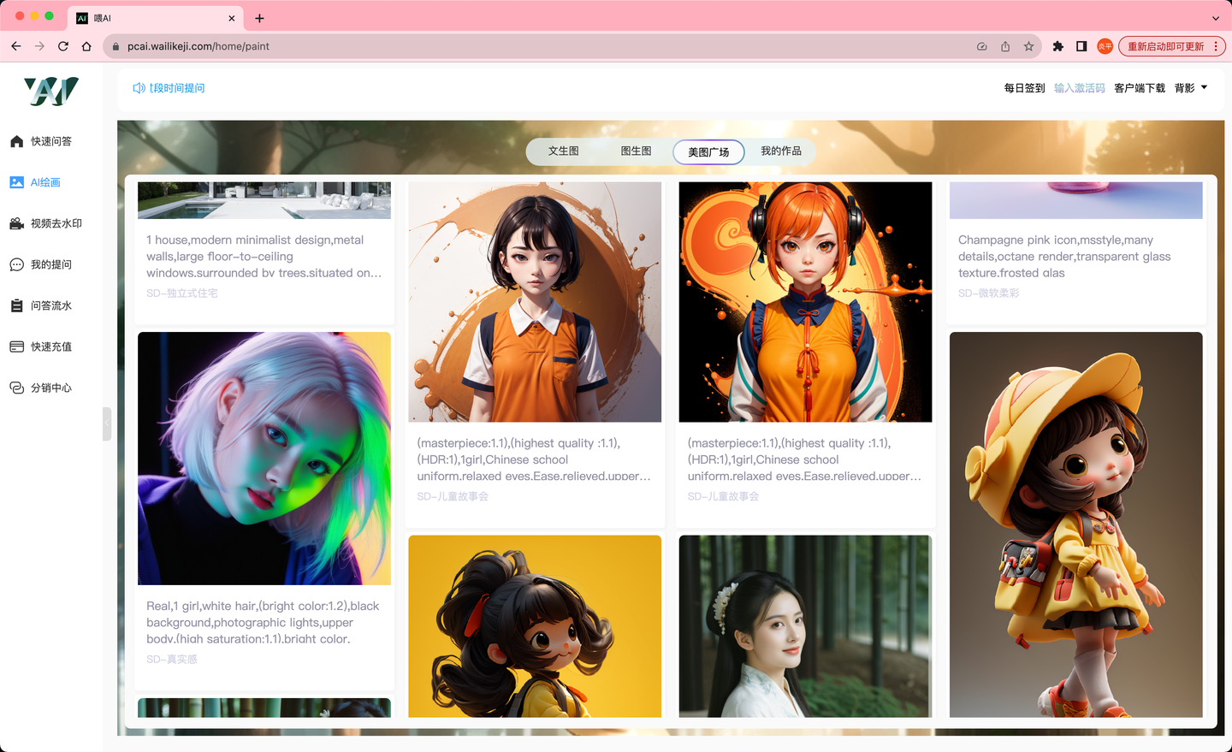This screenshot has width=1232, height=752.
Task: Open the orange-haired girl with headphones image
Action: (805, 302)
